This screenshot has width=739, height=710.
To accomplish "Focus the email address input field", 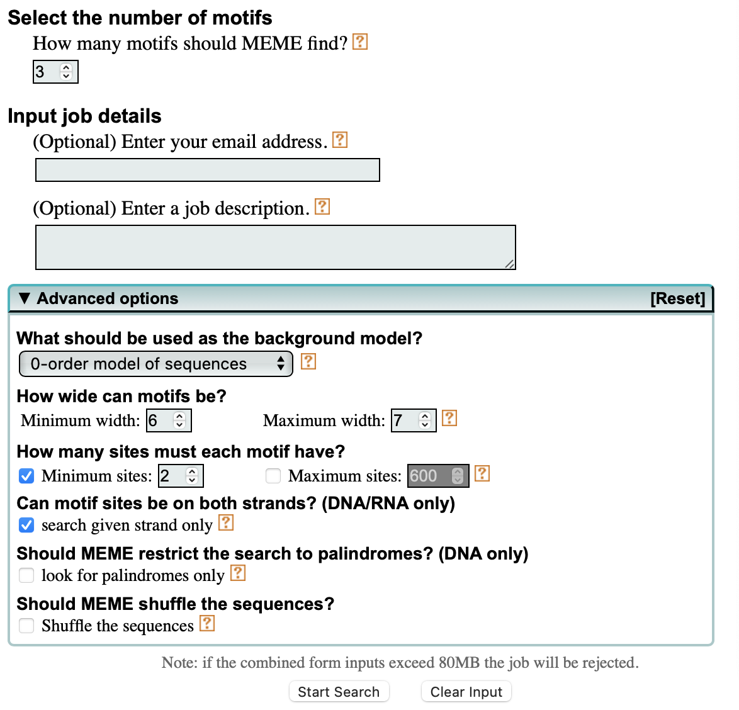I will (x=208, y=170).
